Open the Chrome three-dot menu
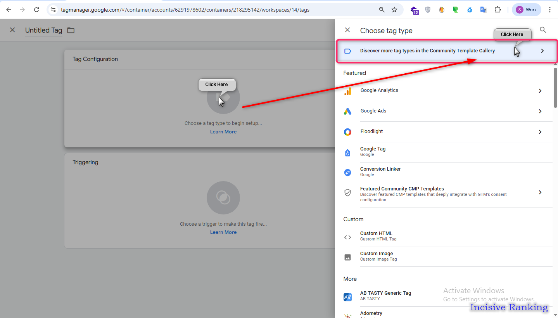 tap(550, 10)
